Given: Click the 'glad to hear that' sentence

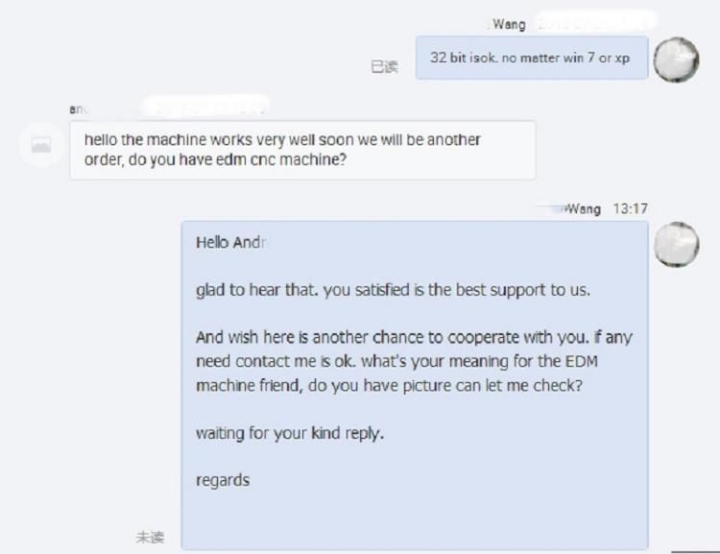Looking at the screenshot, I should pyautogui.click(x=393, y=290).
